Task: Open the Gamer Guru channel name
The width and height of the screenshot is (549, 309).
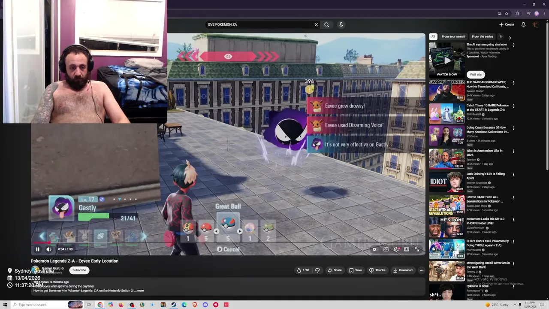Action: (x=51, y=268)
